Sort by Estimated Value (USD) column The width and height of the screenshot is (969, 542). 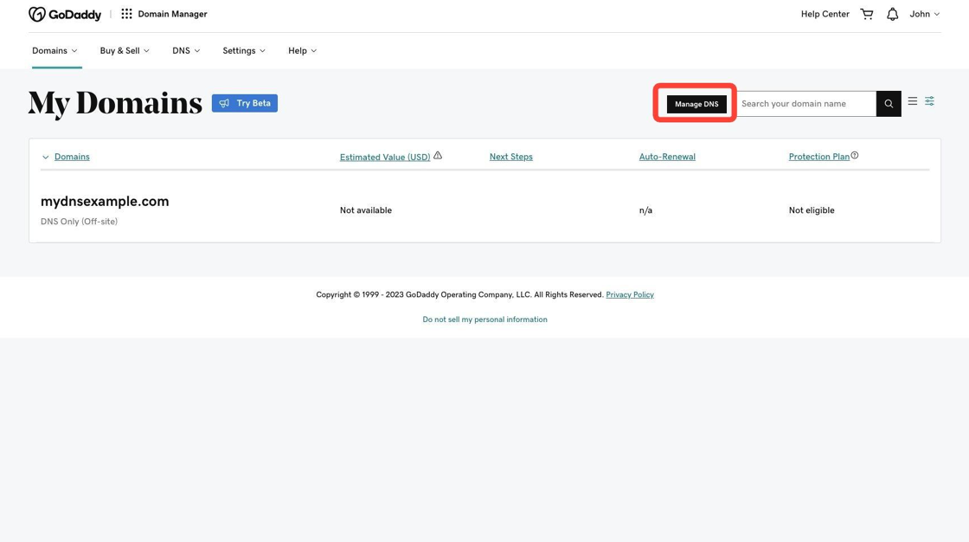(x=385, y=158)
